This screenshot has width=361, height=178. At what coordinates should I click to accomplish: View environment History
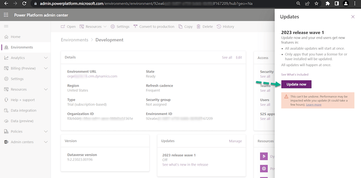click(226, 27)
